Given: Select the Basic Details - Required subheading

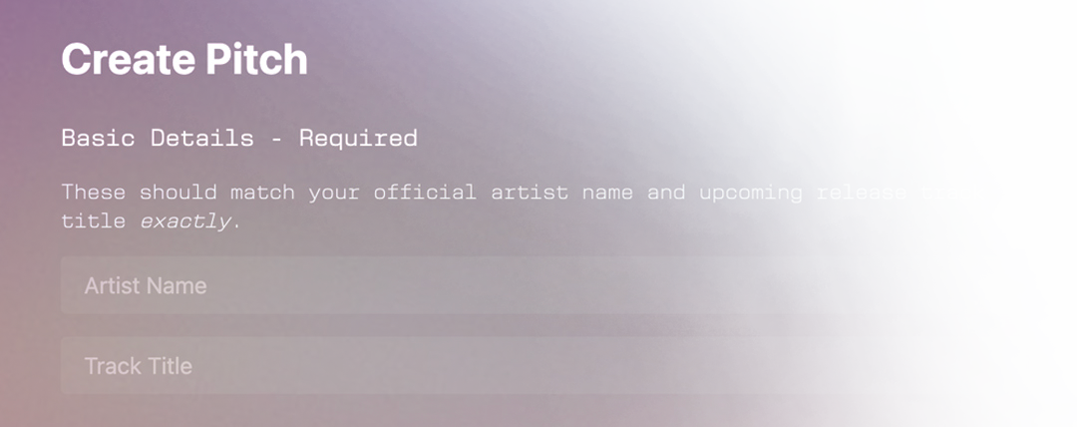Looking at the screenshot, I should pos(239,138).
